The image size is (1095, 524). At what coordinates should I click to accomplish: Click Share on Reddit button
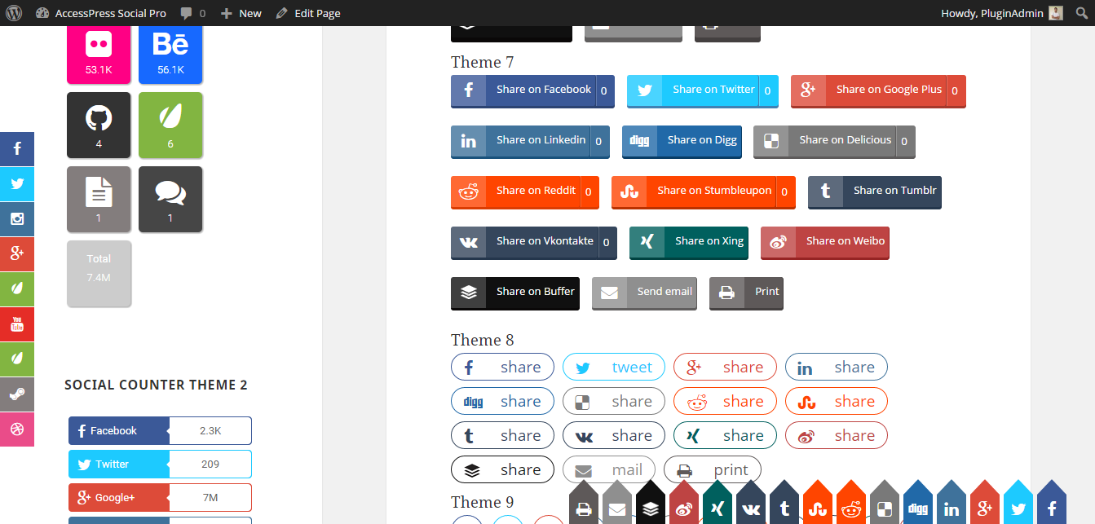coord(525,192)
